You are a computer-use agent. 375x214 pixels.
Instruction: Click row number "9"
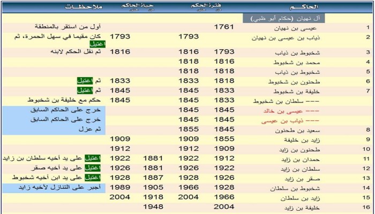368,140
